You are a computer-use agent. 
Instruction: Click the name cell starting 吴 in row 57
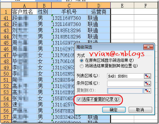pos(24,117)
